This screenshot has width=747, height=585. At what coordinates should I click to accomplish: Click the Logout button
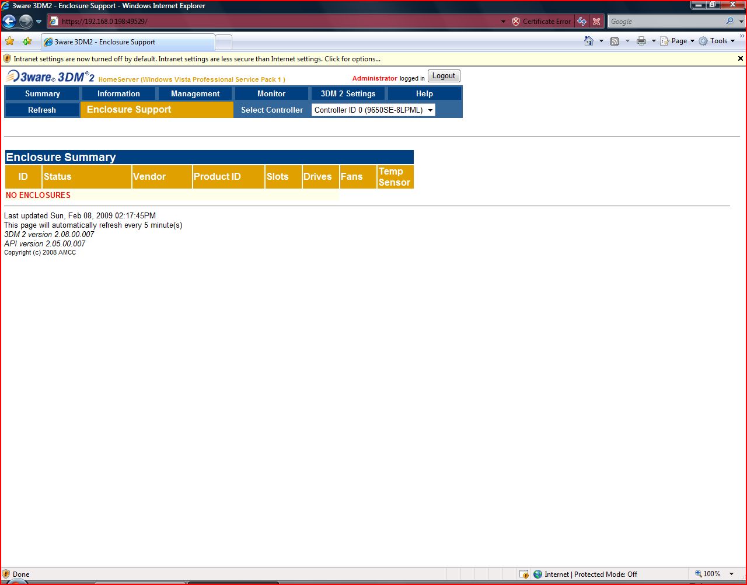[x=444, y=76]
